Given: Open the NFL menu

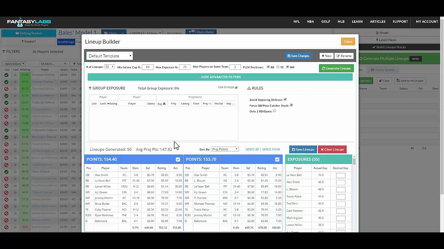Looking at the screenshot, I should point(297,21).
